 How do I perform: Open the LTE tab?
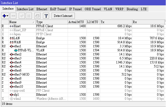pyautogui.click(x=144, y=9)
